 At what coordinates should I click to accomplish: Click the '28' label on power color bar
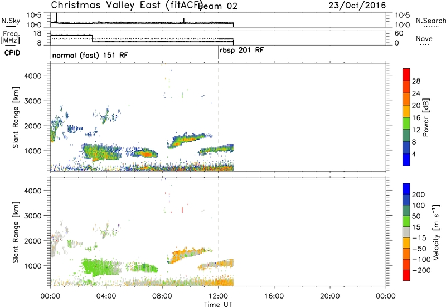416,81
